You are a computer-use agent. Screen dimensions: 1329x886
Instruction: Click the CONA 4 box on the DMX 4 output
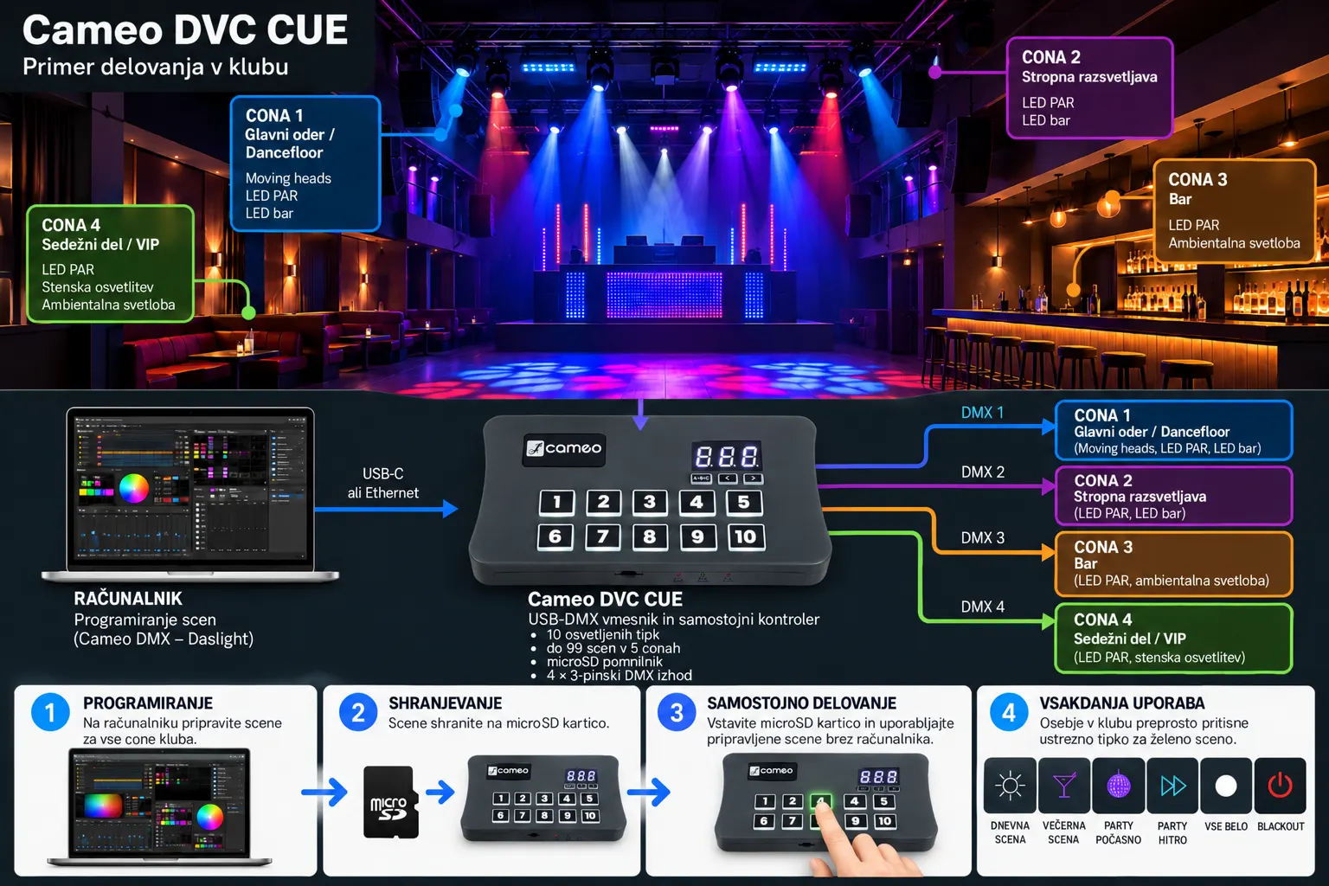pyautogui.click(x=1173, y=638)
